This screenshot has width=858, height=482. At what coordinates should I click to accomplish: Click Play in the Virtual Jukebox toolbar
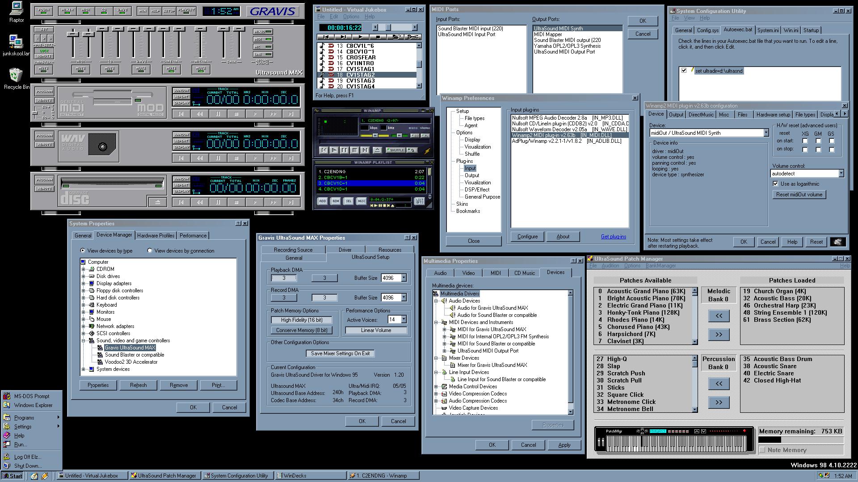[x=361, y=37]
